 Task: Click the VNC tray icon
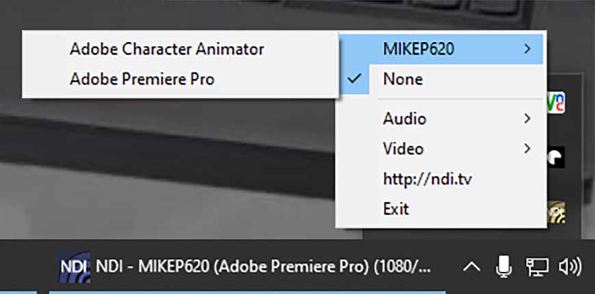(556, 103)
